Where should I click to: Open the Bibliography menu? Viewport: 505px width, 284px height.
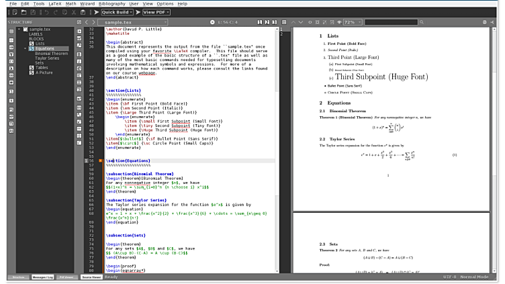[112, 3]
